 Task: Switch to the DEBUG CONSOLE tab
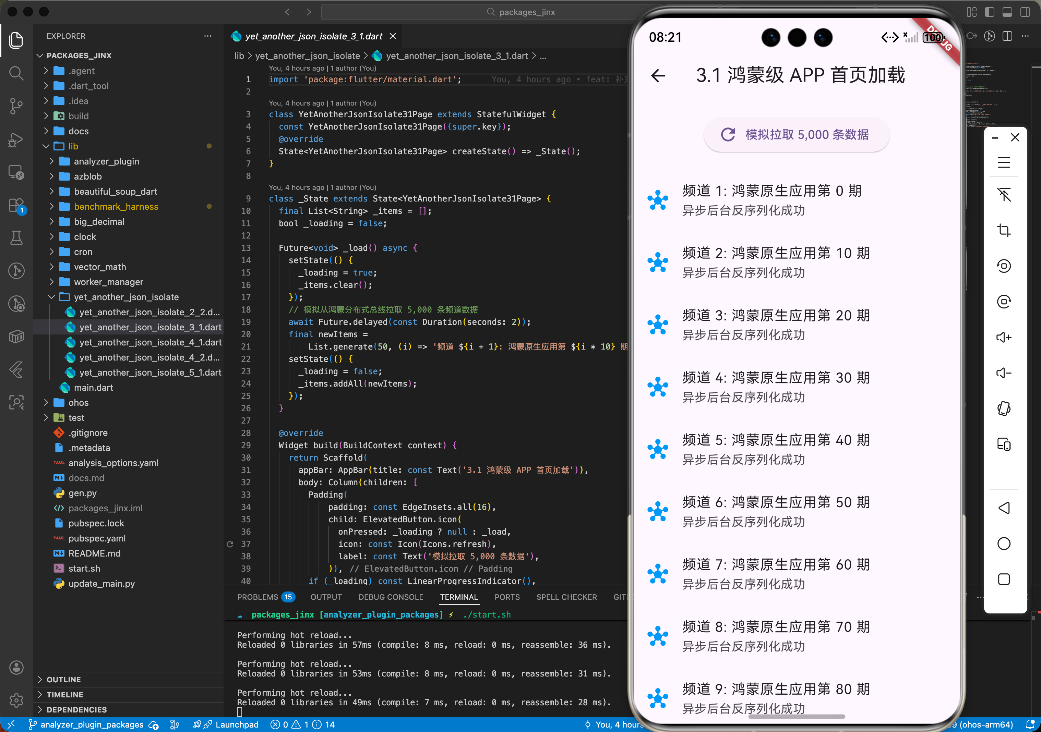390,597
